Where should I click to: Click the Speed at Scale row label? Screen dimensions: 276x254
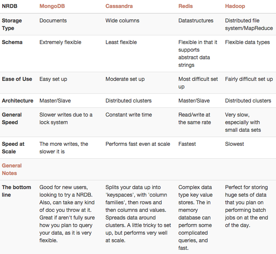[x=13, y=148]
